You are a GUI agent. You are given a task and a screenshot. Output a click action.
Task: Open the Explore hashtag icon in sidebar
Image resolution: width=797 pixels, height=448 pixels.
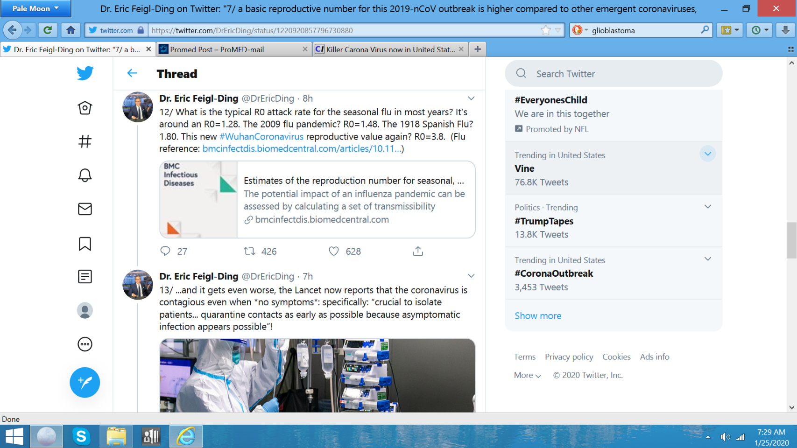(x=85, y=141)
